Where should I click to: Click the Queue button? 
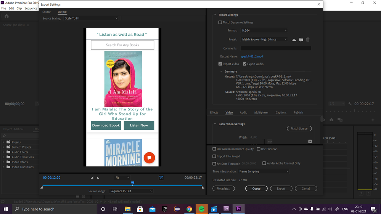(x=256, y=188)
